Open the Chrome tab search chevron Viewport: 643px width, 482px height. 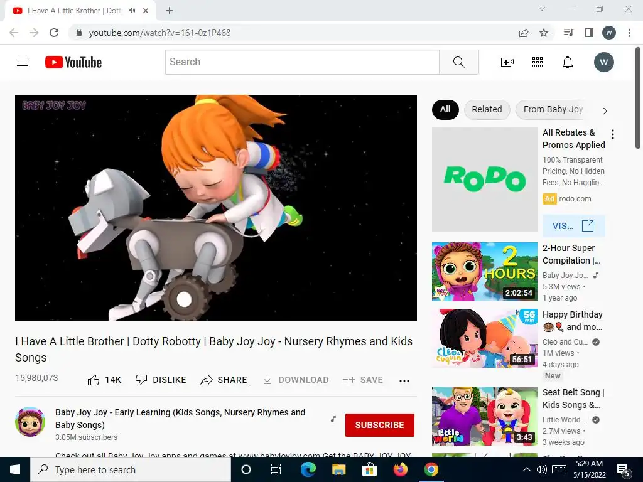[542, 9]
